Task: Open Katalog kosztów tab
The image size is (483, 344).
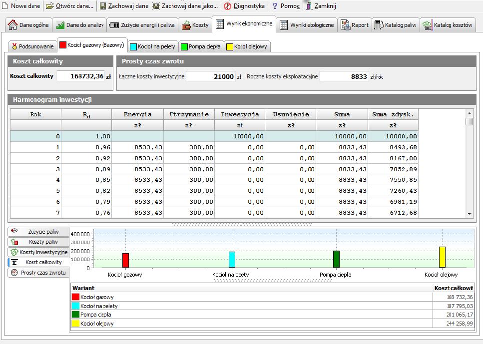Action: click(448, 25)
